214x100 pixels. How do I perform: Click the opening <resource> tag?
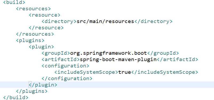[45, 15]
